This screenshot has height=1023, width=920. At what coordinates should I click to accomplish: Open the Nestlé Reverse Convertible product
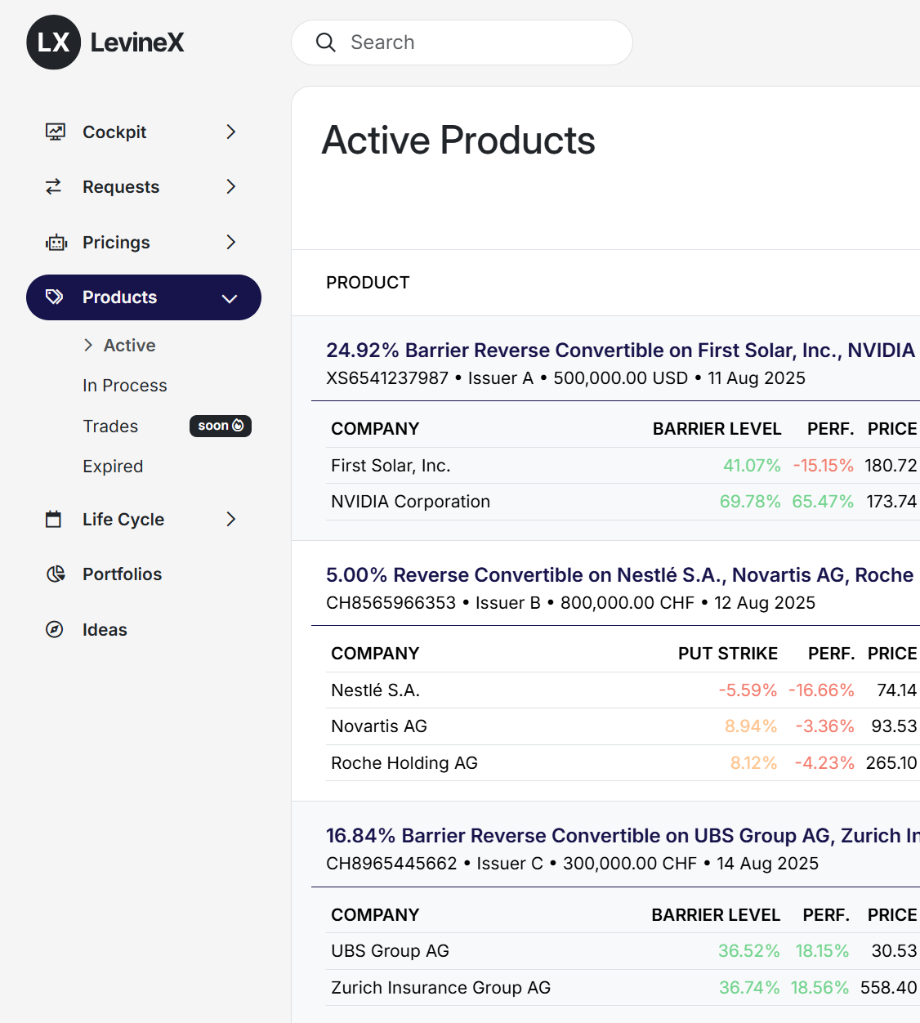tap(619, 574)
